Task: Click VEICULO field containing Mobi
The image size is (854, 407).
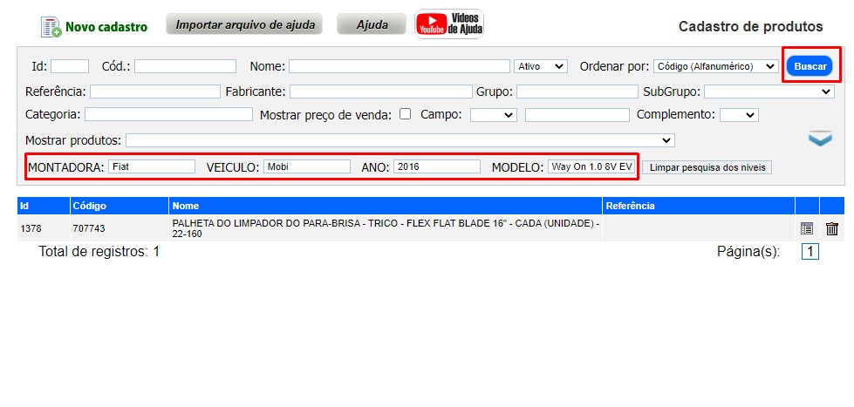Action: point(307,166)
